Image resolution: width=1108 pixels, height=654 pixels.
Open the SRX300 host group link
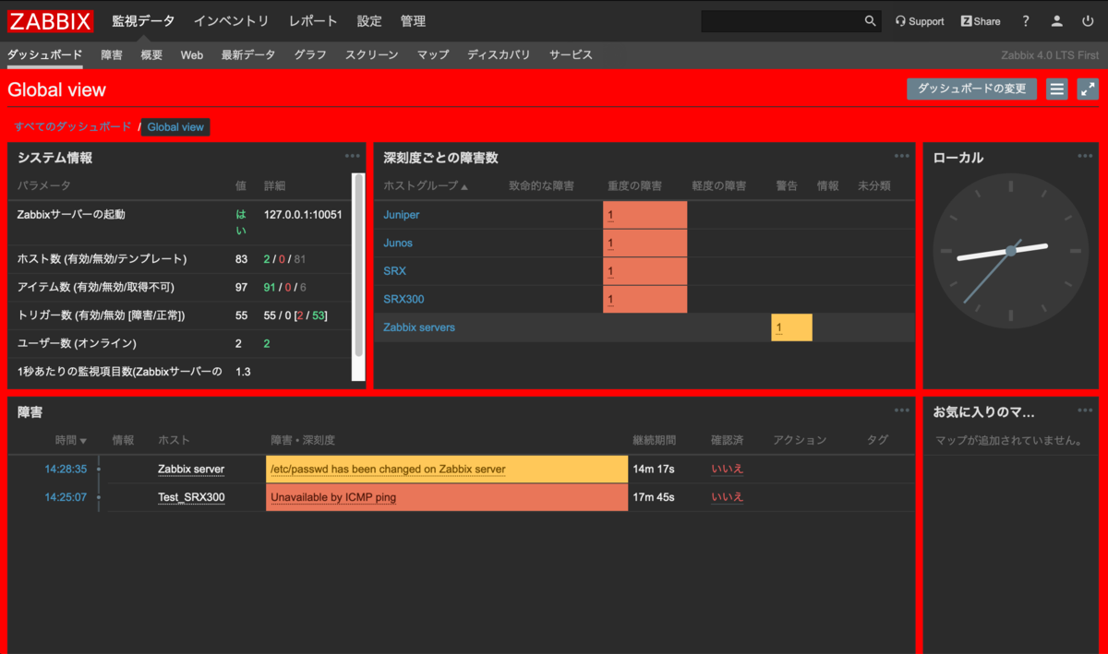(x=403, y=299)
